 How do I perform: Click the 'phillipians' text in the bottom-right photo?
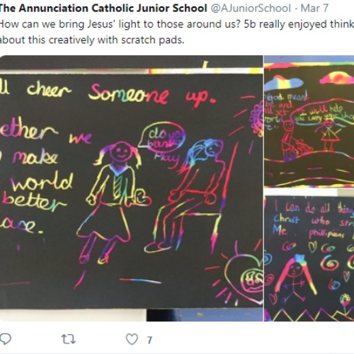(326, 234)
